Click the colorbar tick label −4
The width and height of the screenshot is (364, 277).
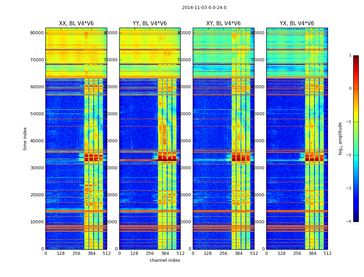pyautogui.click(x=349, y=221)
